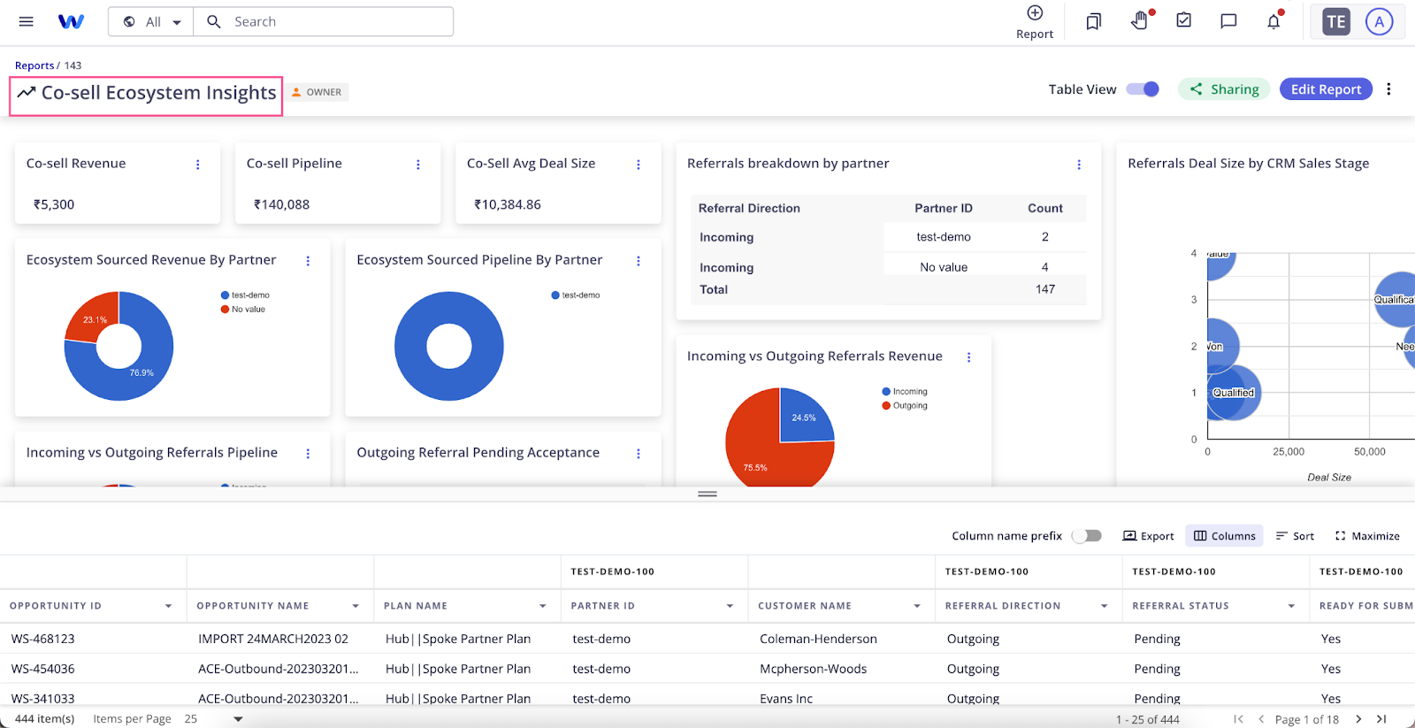Toggle the Table View switch

pos(1143,89)
